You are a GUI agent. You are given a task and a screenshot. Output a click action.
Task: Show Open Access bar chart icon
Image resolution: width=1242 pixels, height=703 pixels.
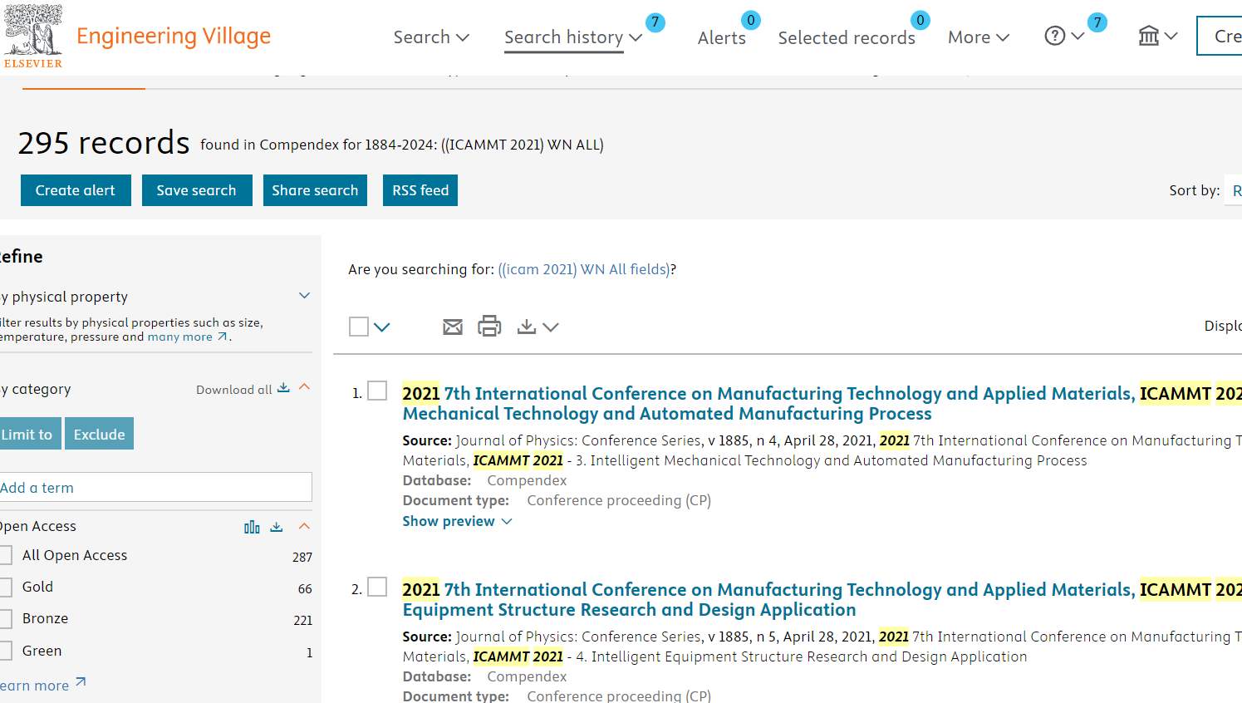pyautogui.click(x=252, y=527)
